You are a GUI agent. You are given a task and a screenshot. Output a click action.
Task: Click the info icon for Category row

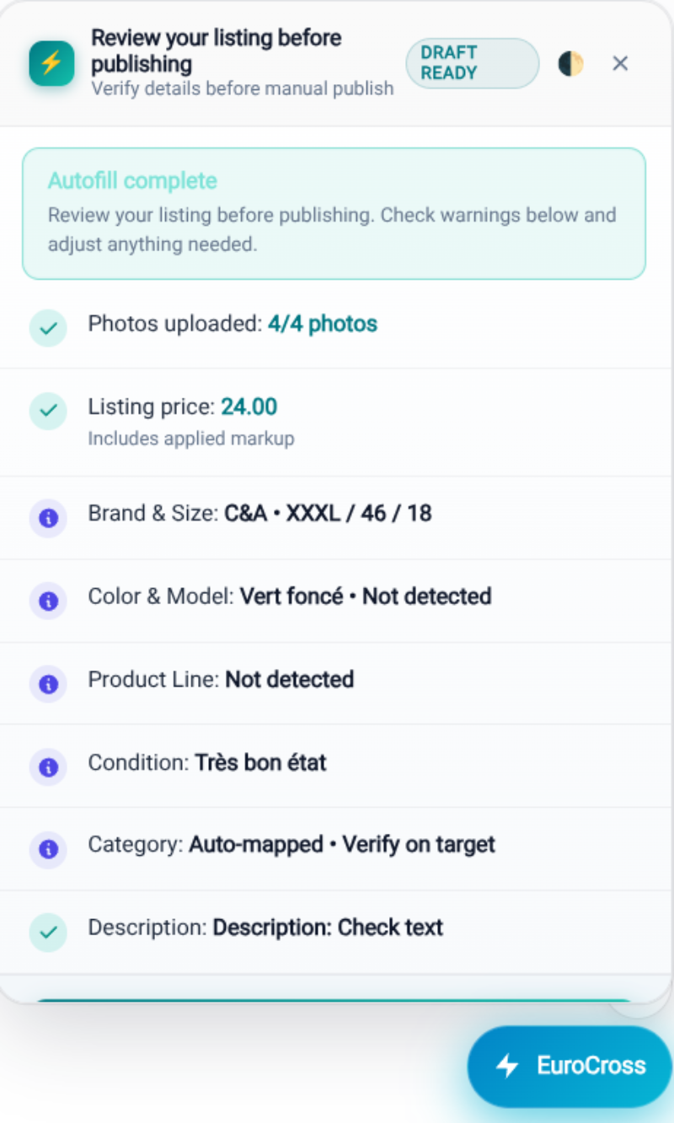tap(48, 849)
